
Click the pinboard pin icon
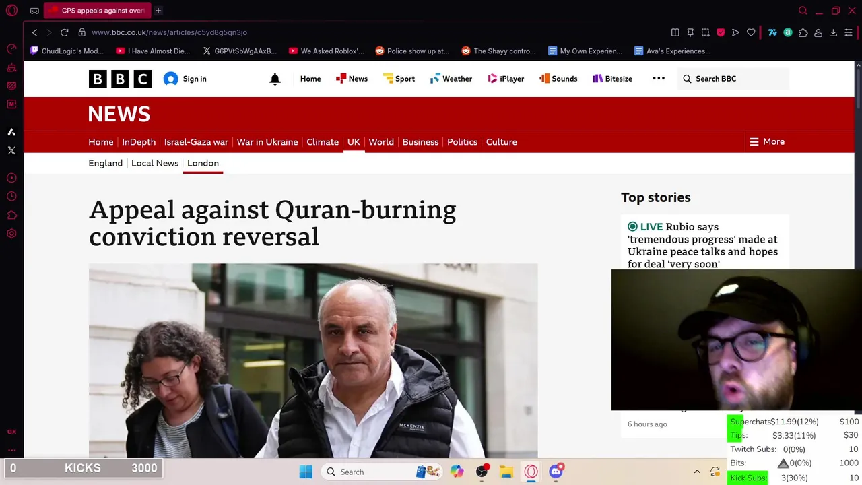(x=690, y=32)
